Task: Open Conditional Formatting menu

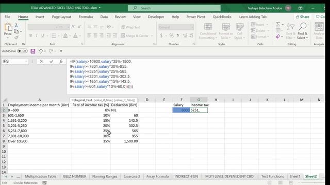Action: tap(208, 31)
